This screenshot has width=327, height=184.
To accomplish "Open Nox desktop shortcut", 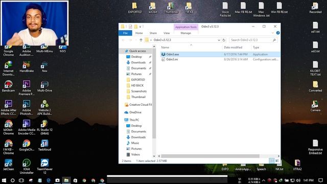I will pos(44,67).
